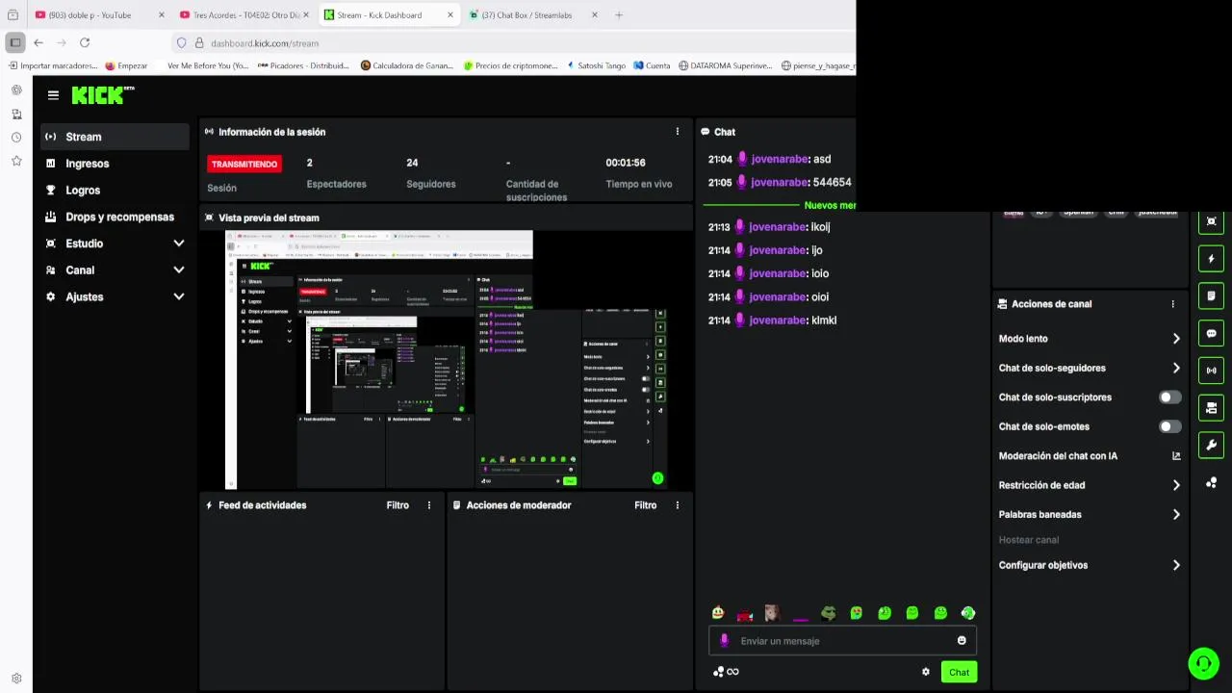Click the lightning bolt sidebar icon
The width and height of the screenshot is (1232, 693).
(x=1212, y=259)
